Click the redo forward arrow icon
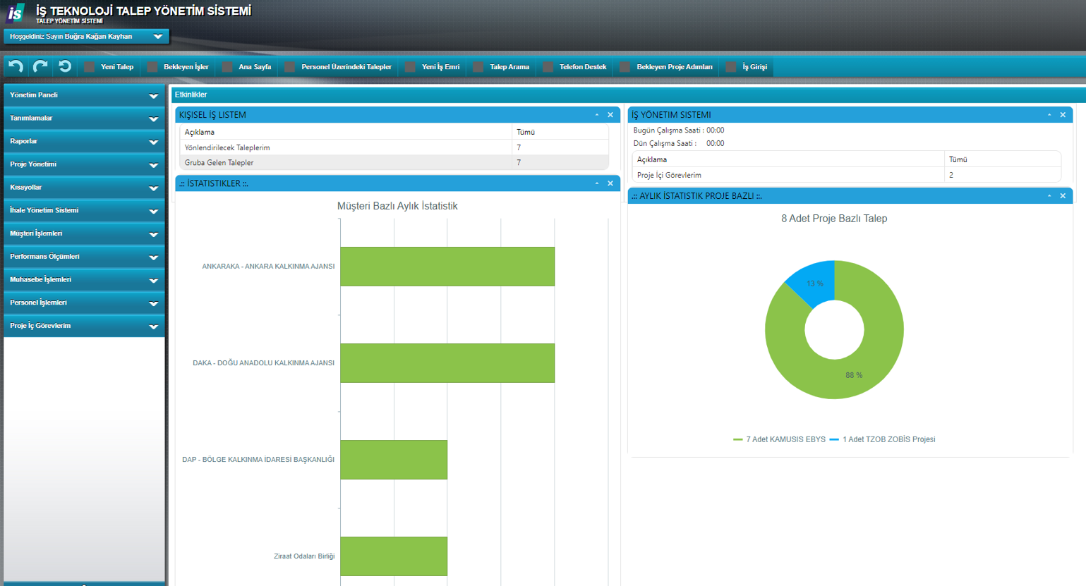 [x=40, y=66]
